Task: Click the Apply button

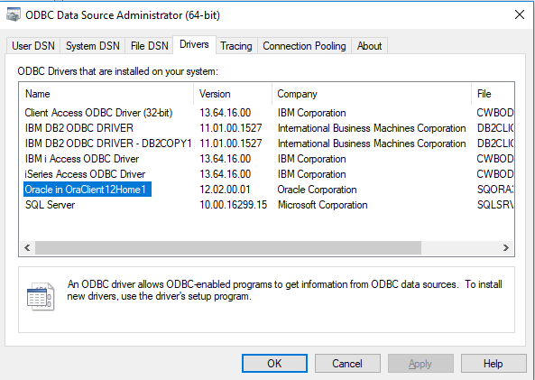Action: (x=420, y=363)
